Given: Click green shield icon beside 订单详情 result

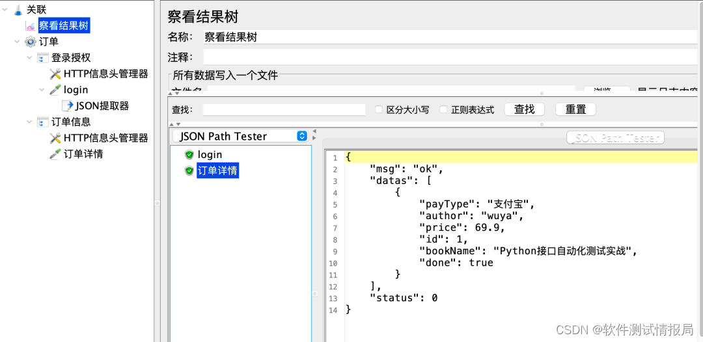Looking at the screenshot, I should (x=189, y=170).
